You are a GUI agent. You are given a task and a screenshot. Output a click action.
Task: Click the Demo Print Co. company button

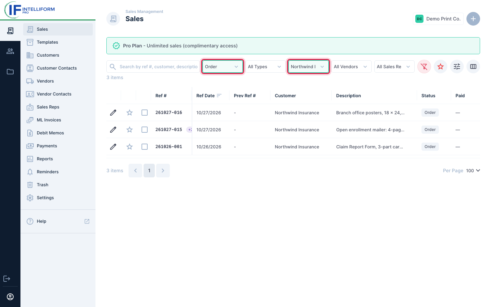(438, 19)
